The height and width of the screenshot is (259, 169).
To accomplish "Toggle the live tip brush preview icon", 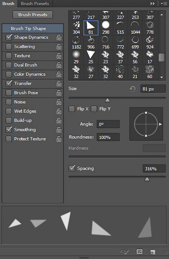I will click(125, 252).
